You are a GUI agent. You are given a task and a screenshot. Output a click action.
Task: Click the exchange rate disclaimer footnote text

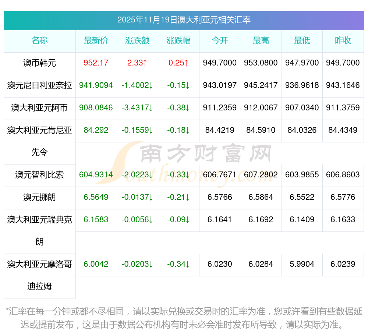tap(184, 318)
